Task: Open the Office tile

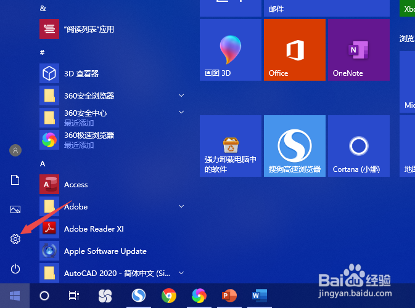Action: click(295, 50)
